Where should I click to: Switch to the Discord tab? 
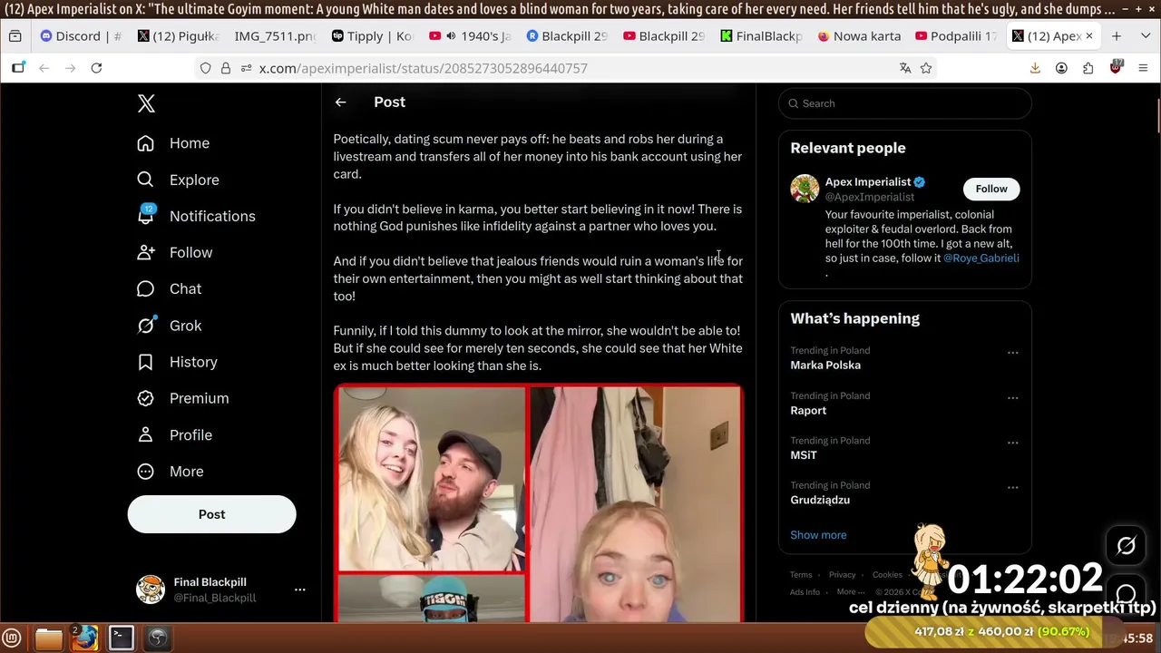click(81, 36)
